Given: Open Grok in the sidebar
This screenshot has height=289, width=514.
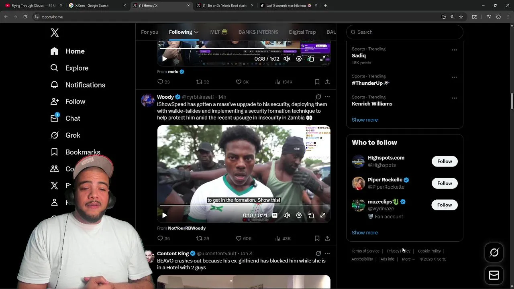Looking at the screenshot, I should [x=65, y=136].
